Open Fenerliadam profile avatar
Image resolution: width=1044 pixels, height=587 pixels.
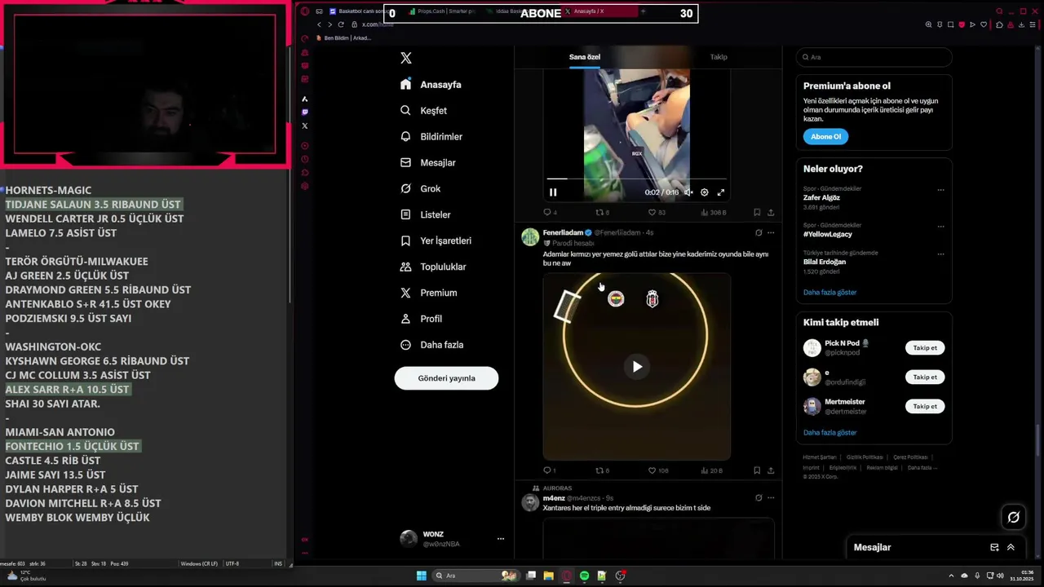[x=530, y=237]
